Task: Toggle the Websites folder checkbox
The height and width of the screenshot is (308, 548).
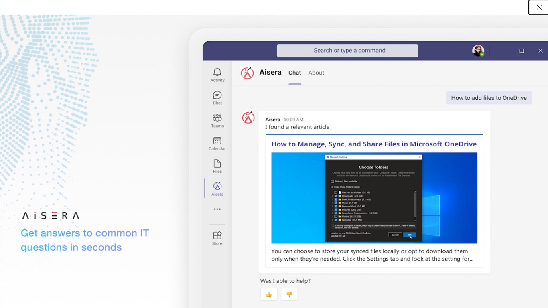Action: pos(336,220)
